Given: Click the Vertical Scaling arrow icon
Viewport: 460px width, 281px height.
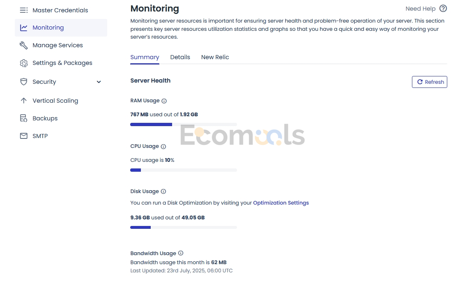Looking at the screenshot, I should tap(24, 101).
